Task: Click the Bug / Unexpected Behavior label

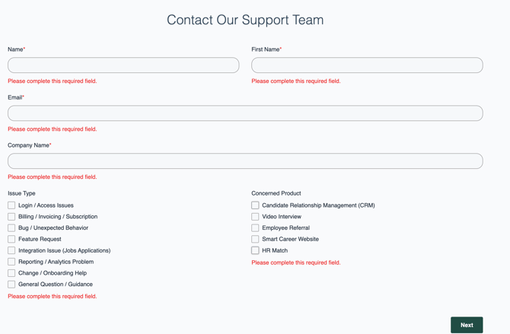Action: [x=53, y=227]
